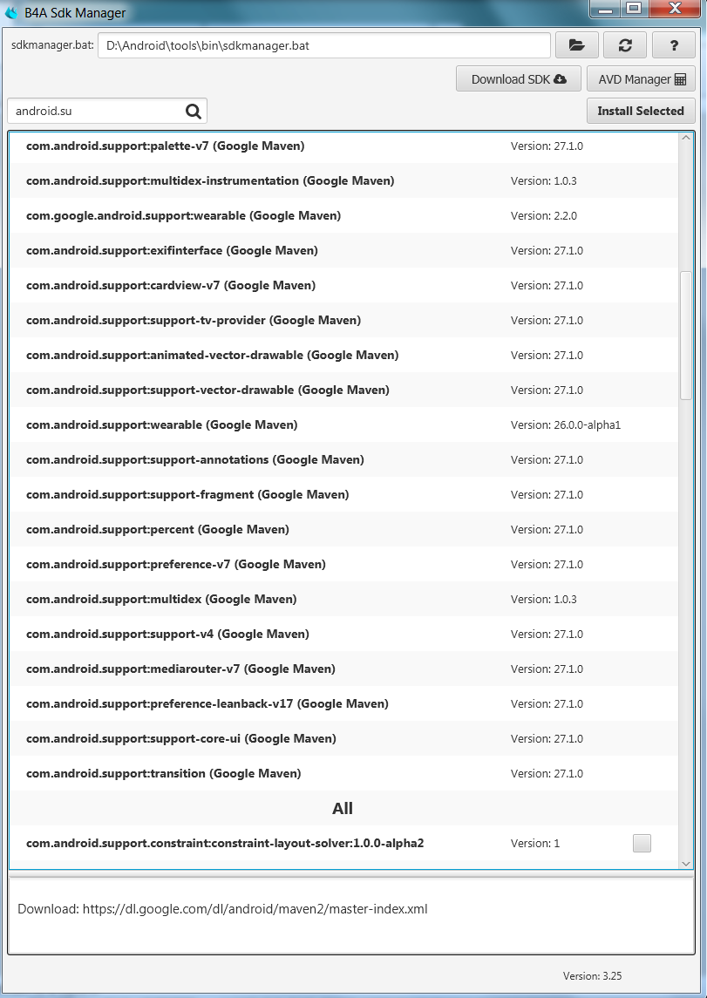The width and height of the screenshot is (707, 998).
Task: Click the sdkmanager.bat path field
Action: click(x=324, y=45)
